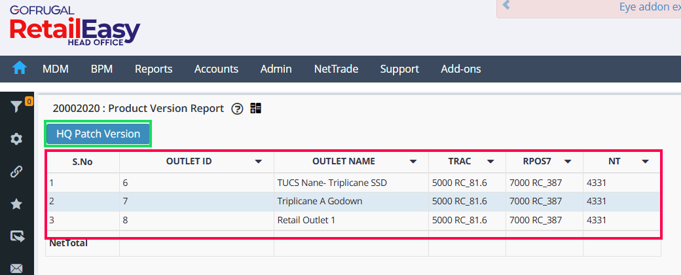Expand the TRAC column dropdown arrow
This screenshot has width=681, height=275.
tap(490, 161)
